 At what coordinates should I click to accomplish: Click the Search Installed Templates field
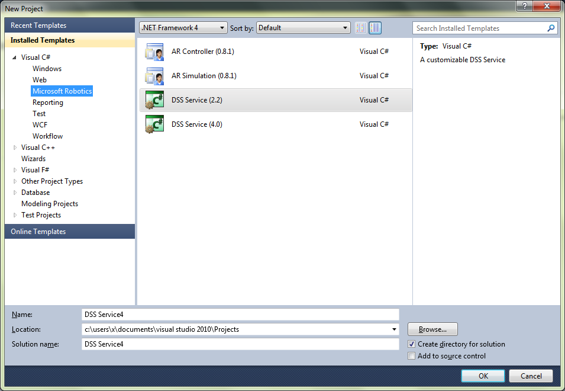click(479, 28)
